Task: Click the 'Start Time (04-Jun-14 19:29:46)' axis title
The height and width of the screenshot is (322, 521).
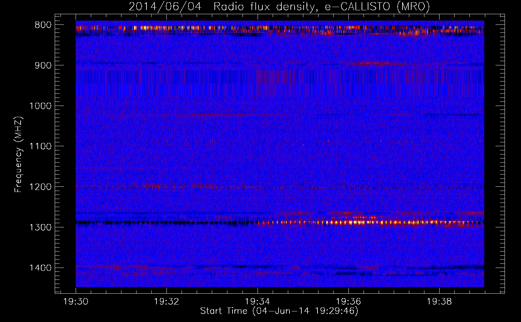Action: pyautogui.click(x=279, y=311)
